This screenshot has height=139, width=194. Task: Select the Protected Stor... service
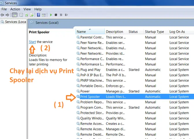[x=135, y=113]
